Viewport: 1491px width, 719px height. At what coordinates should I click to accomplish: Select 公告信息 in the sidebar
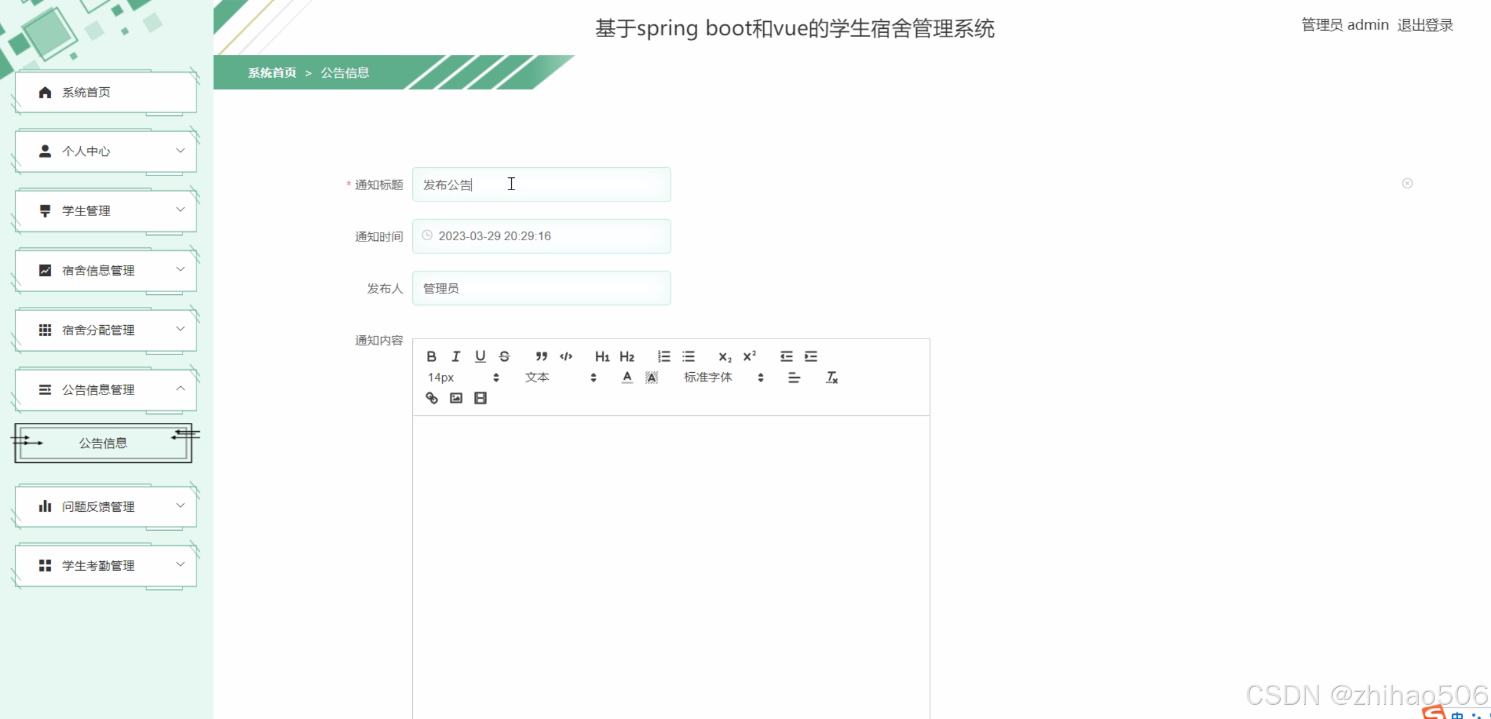(102, 443)
